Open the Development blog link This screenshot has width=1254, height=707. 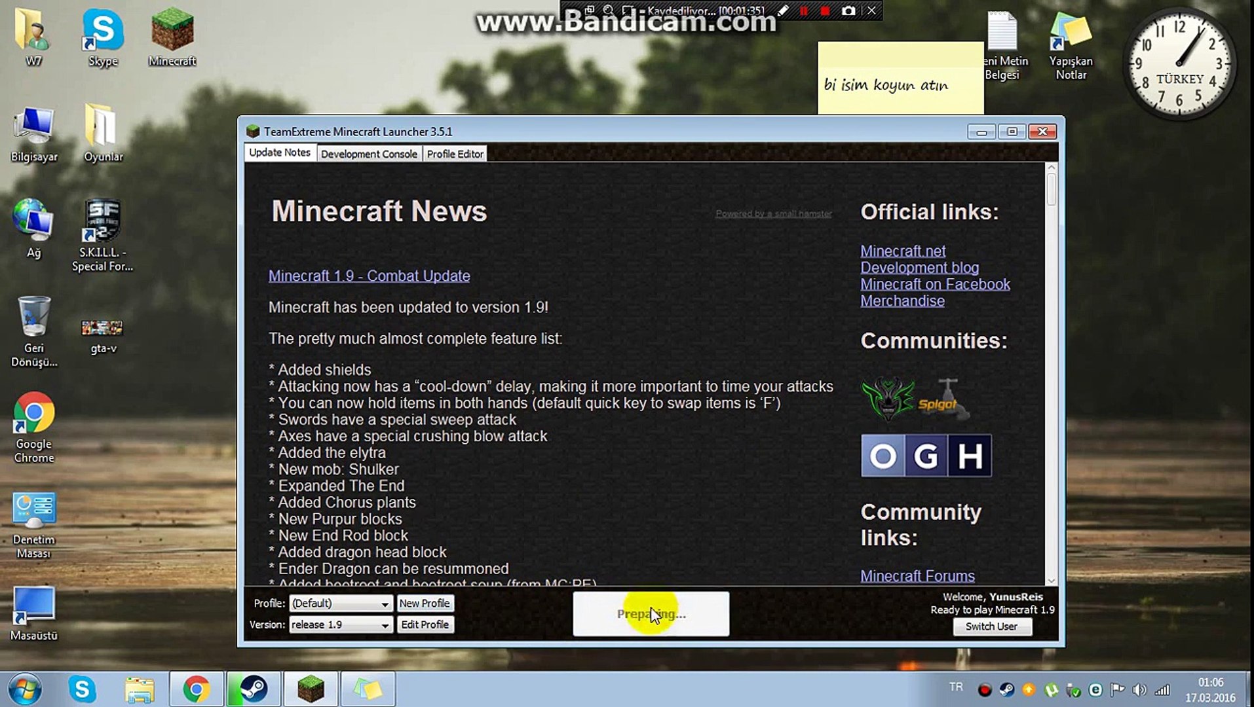920,268
